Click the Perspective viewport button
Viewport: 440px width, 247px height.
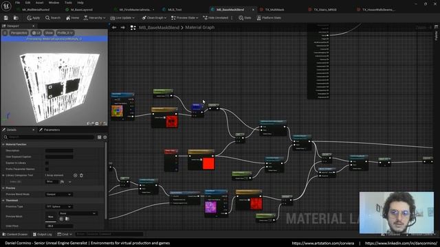[x=19, y=33]
